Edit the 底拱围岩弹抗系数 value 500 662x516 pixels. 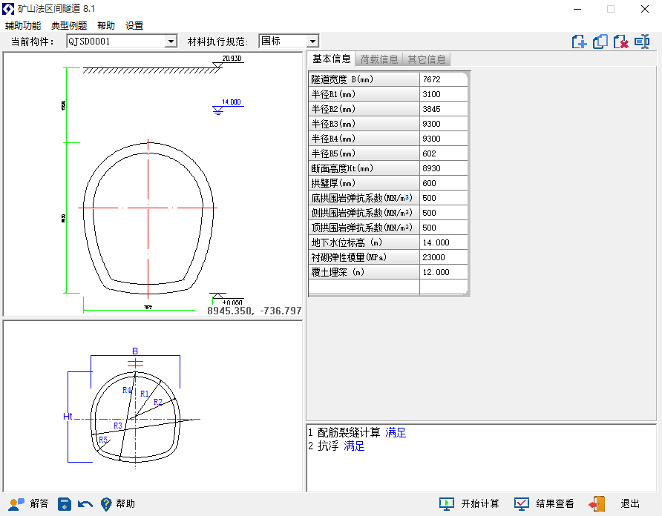click(x=444, y=198)
